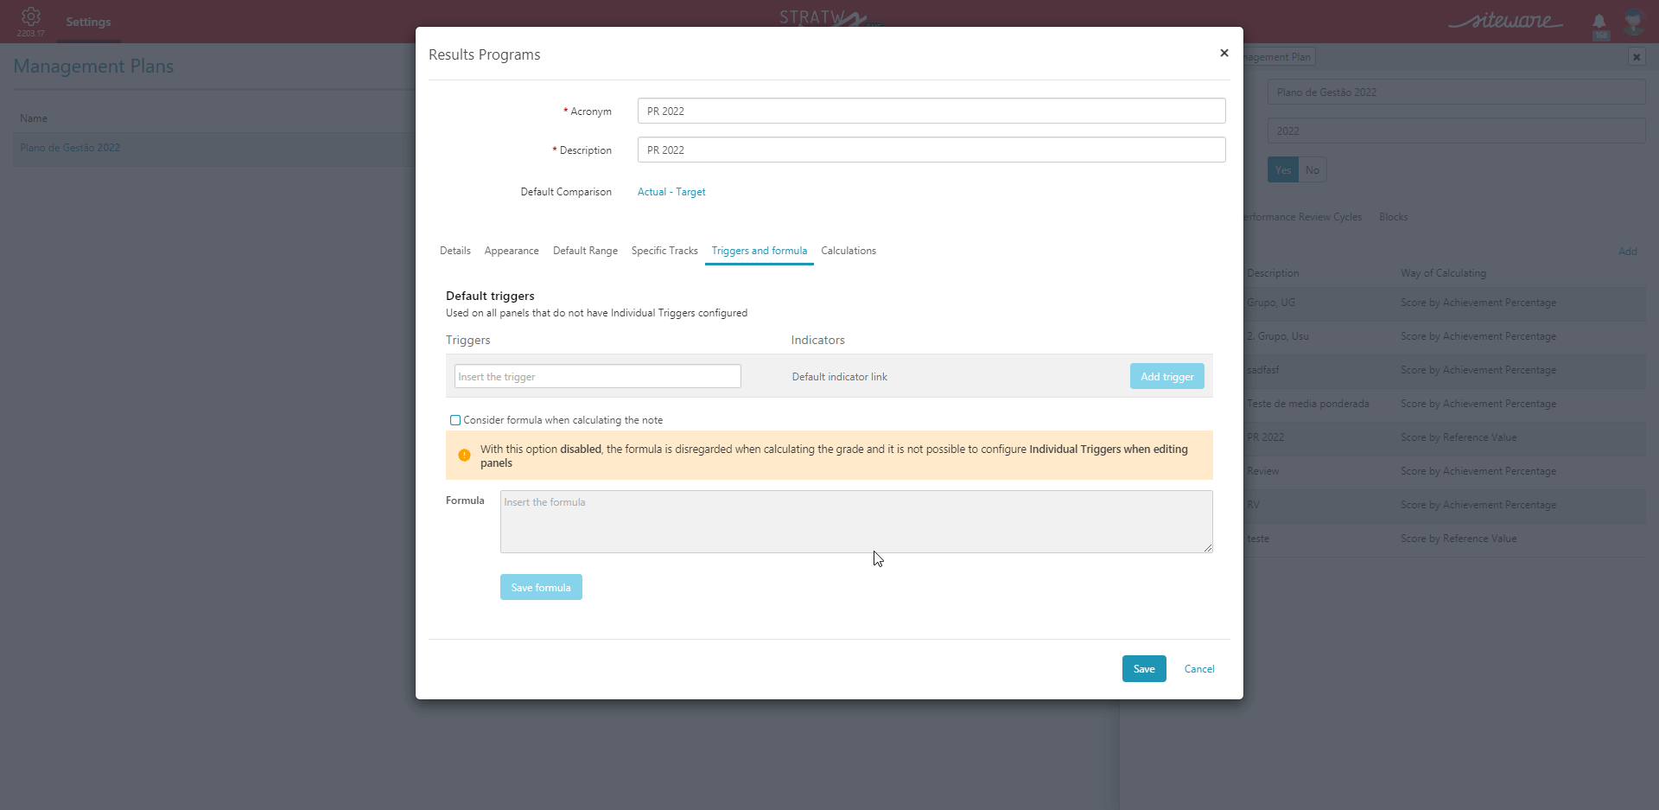The width and height of the screenshot is (1659, 810).
Task: Close the background Management Plan panel
Action: click(x=1637, y=57)
